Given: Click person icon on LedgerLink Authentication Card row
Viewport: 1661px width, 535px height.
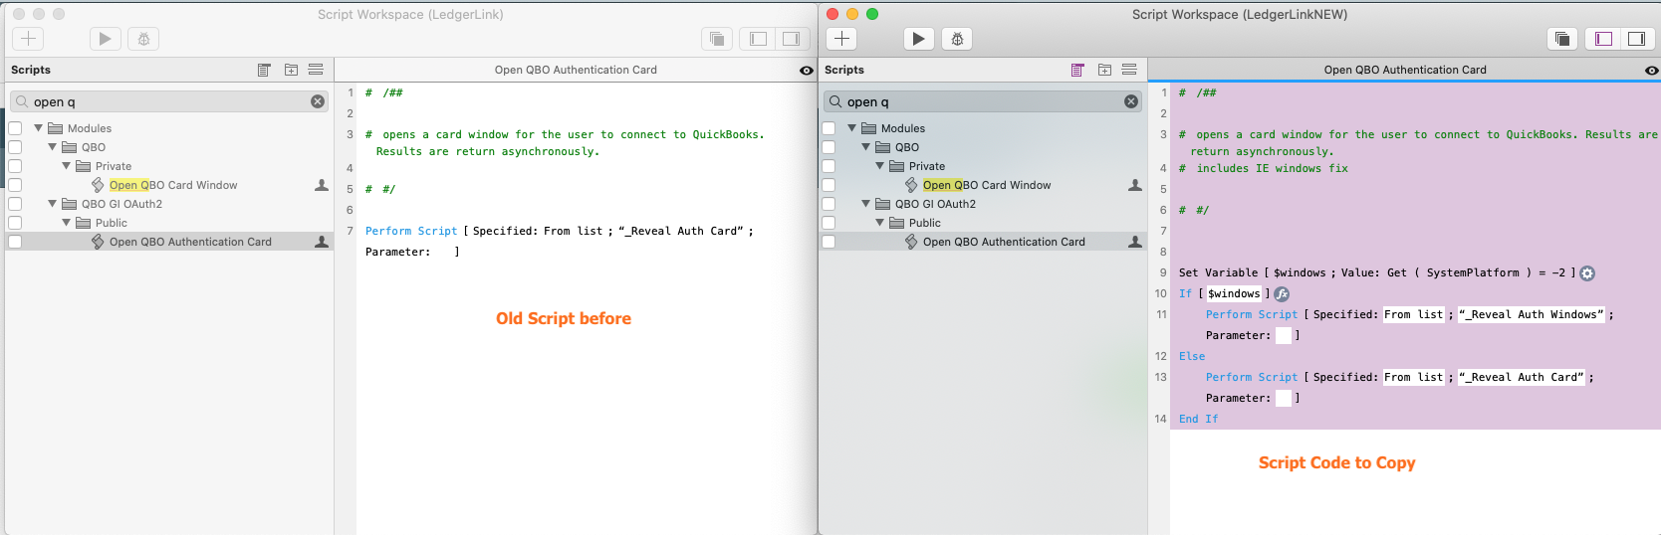Looking at the screenshot, I should pyautogui.click(x=322, y=242).
